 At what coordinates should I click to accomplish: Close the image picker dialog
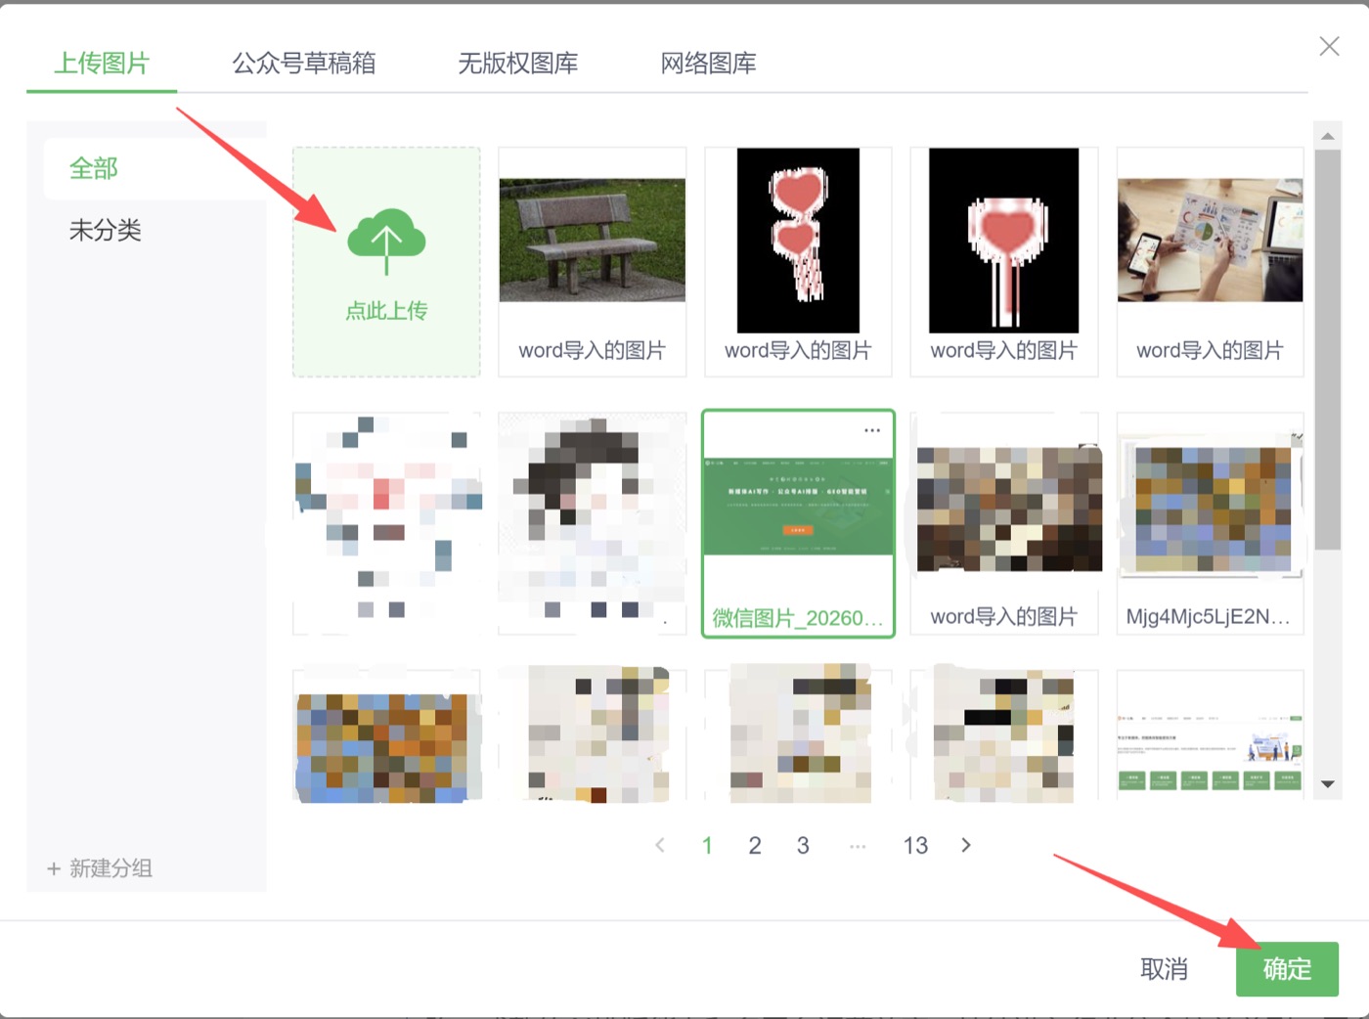1329,46
